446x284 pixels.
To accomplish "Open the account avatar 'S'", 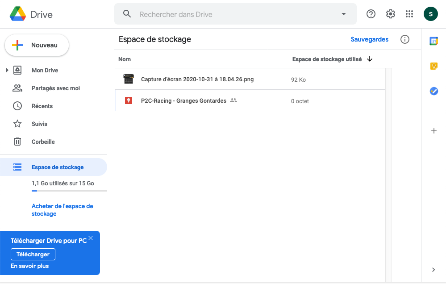I will point(431,14).
